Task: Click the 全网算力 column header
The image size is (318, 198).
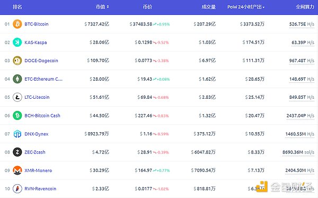Action: coord(305,7)
